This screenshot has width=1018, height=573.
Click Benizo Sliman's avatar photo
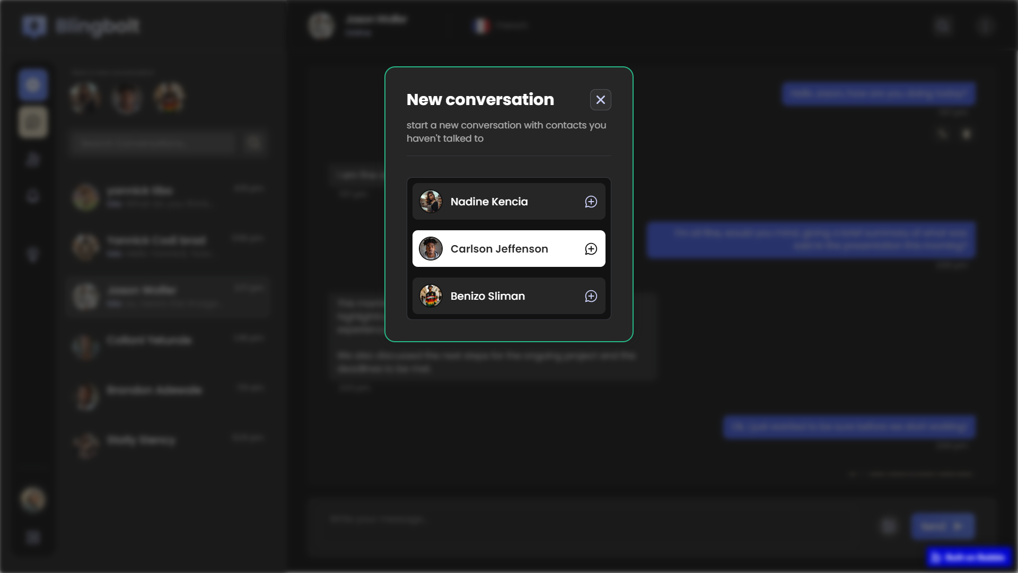click(x=431, y=296)
